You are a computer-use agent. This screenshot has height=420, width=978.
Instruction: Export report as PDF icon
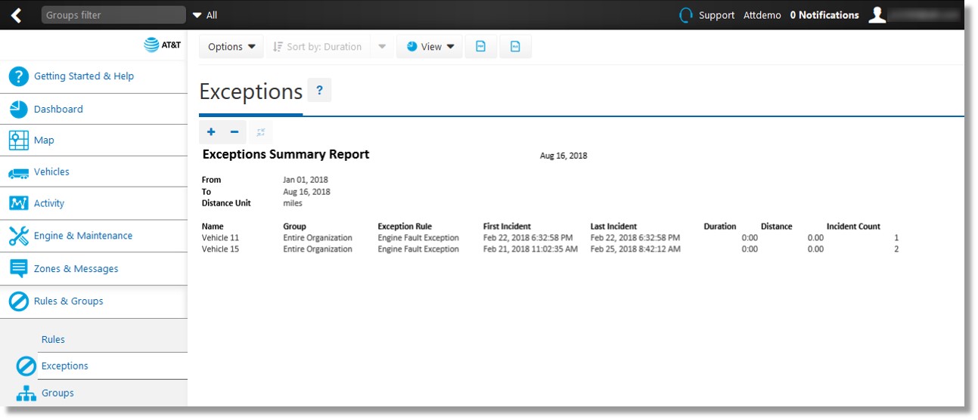pyautogui.click(x=480, y=47)
